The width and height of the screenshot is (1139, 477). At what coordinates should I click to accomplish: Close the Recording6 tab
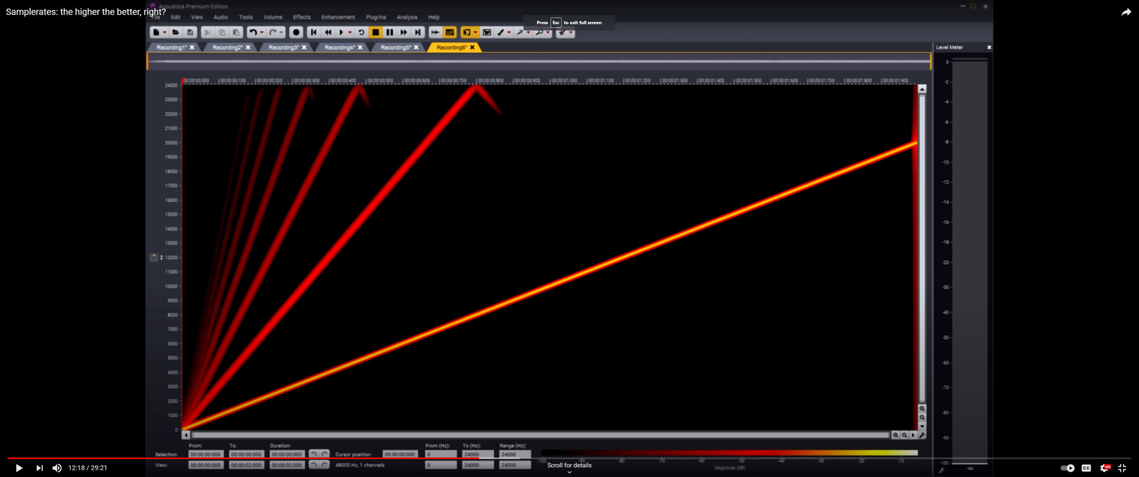[x=472, y=47]
